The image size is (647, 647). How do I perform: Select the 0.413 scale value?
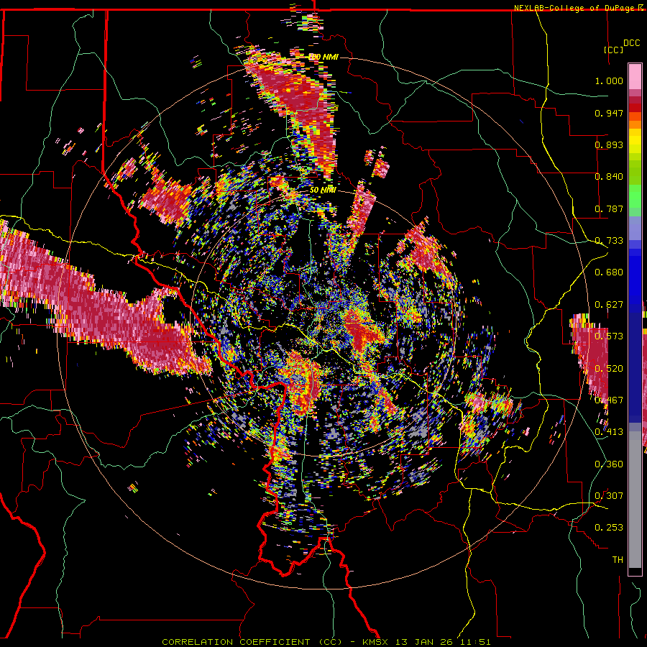[609, 432]
